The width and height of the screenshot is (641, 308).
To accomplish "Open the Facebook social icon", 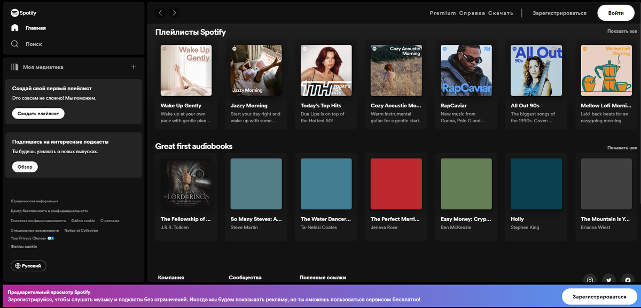I will [628, 280].
